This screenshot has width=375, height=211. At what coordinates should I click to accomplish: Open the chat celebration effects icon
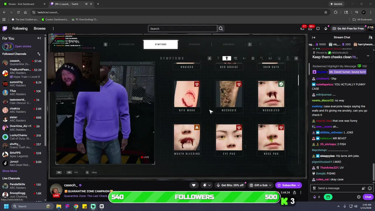pos(363,188)
